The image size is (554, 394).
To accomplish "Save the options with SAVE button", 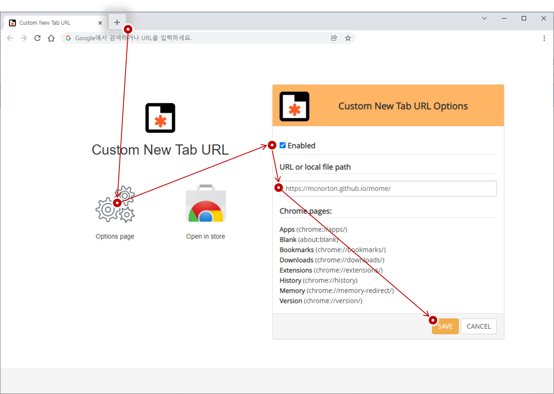I will tap(445, 327).
